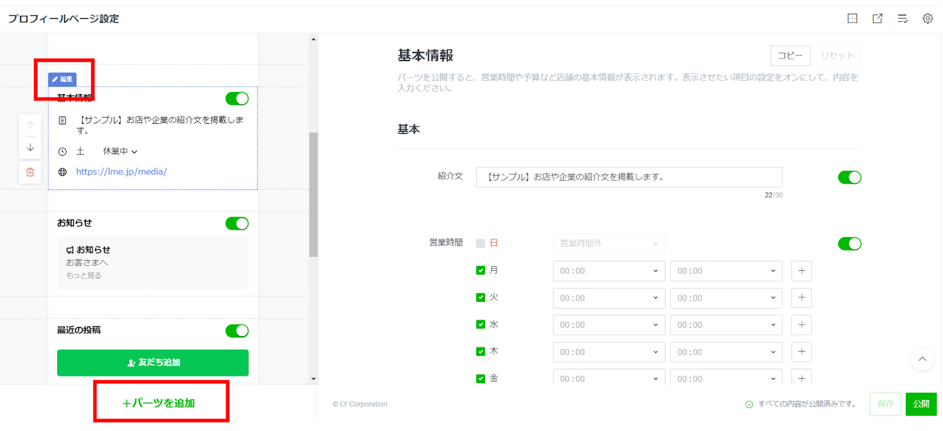Click the blue 編集 edit badge
Image resolution: width=943 pixels, height=431 pixels.
point(62,79)
